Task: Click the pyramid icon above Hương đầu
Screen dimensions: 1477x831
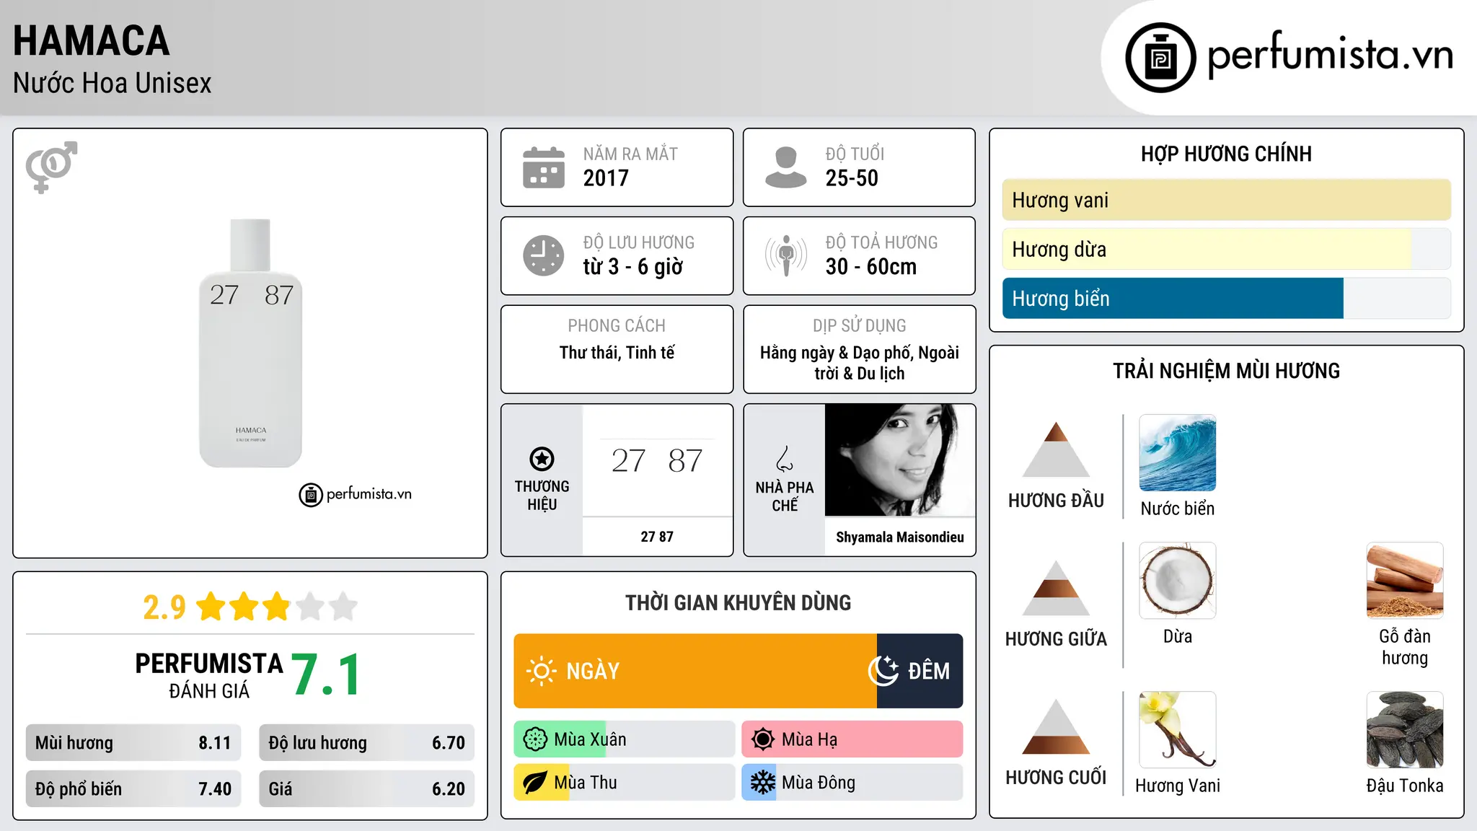Action: (1056, 449)
